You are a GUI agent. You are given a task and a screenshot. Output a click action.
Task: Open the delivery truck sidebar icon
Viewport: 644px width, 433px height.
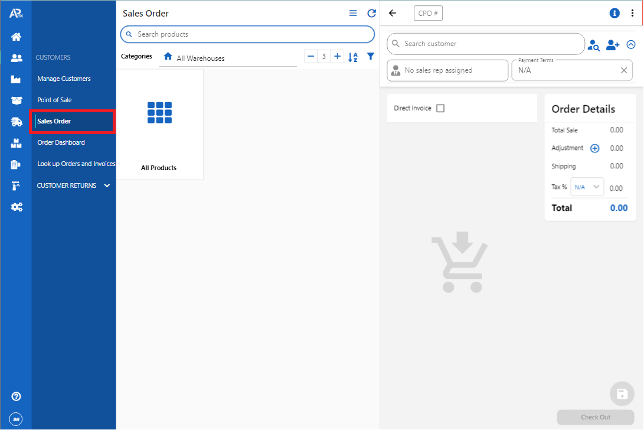coord(17,122)
